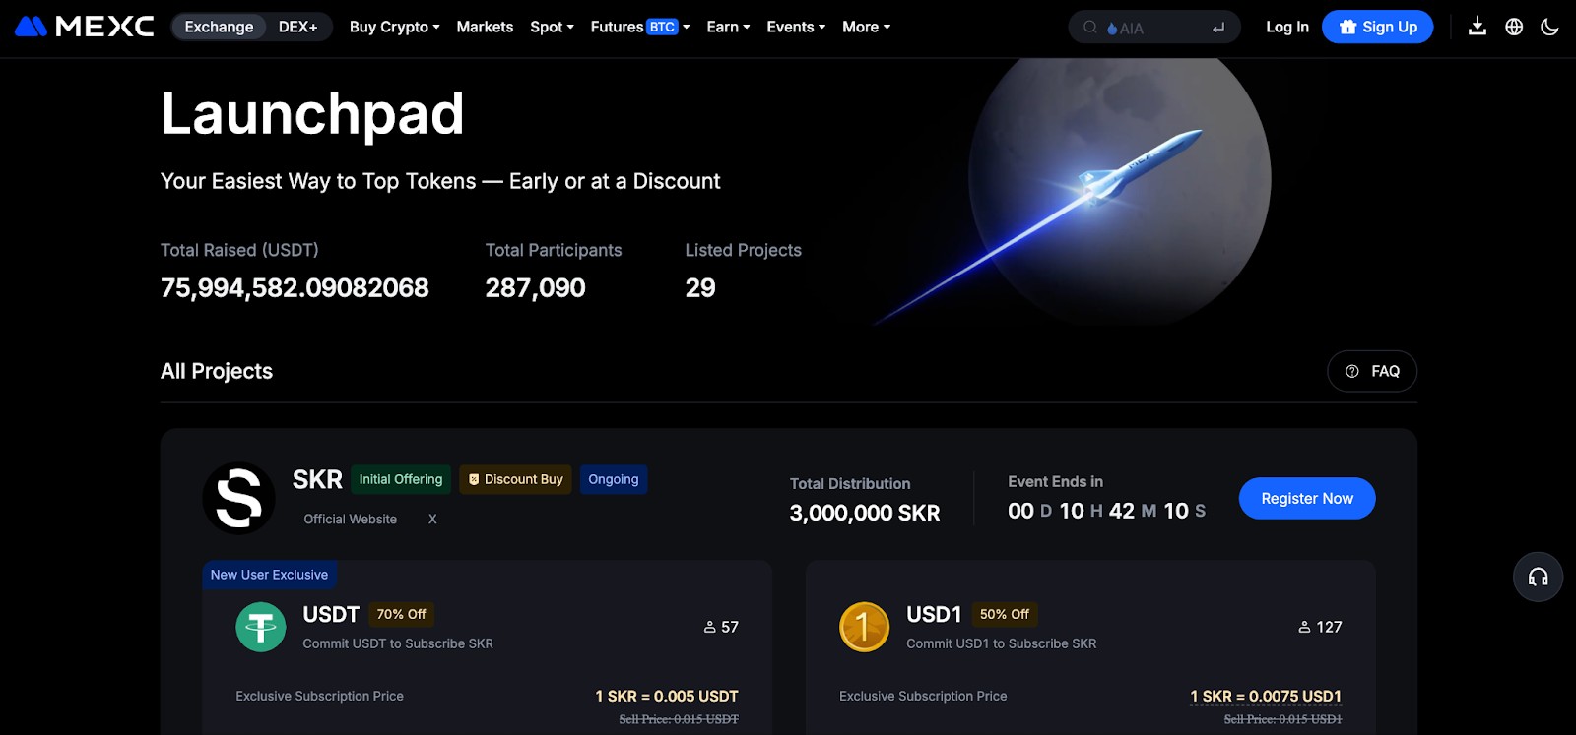Click the Ongoing status tag
Image resolution: width=1576 pixels, height=735 pixels.
(x=614, y=479)
